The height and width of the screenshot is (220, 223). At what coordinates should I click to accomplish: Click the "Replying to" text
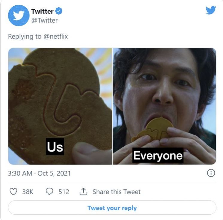click(x=25, y=36)
